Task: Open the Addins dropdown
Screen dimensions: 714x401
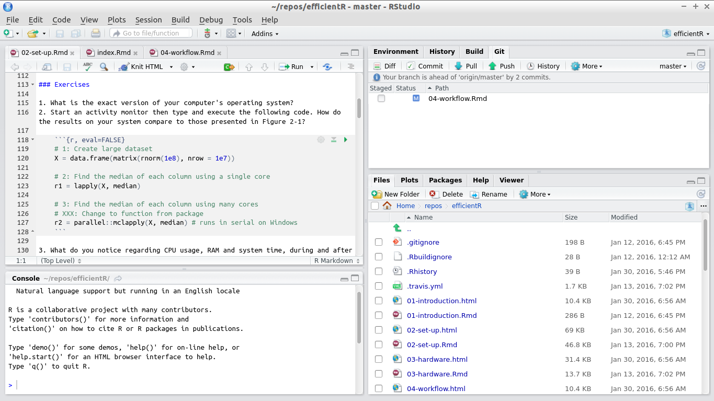Action: pos(265,33)
